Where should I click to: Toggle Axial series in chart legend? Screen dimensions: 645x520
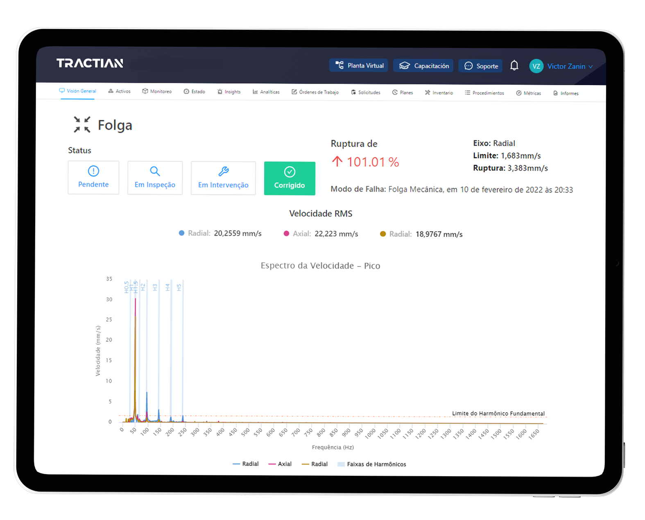pos(280,464)
